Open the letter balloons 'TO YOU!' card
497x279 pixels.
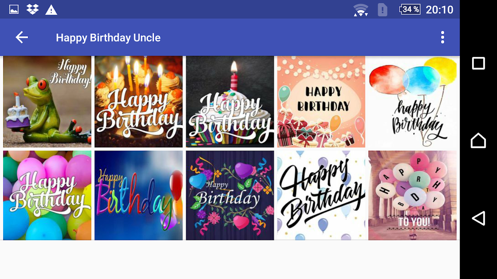tap(412, 195)
